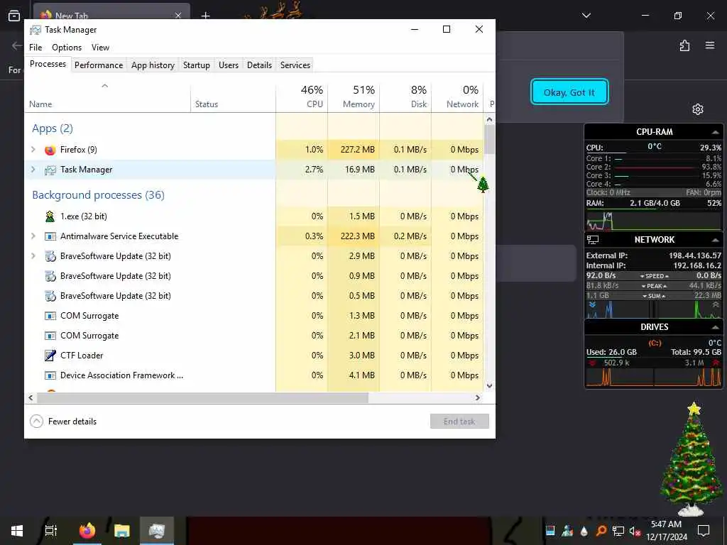This screenshot has height=545, width=727.
Task: Click the network monitor icon in NETWORK header
Action: (x=593, y=240)
